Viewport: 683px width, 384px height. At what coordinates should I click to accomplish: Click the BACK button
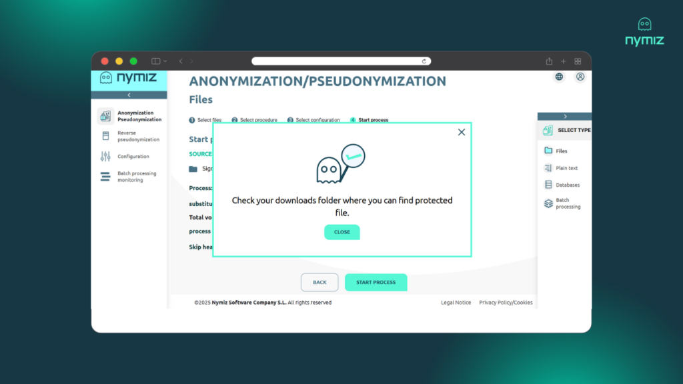[x=319, y=283]
